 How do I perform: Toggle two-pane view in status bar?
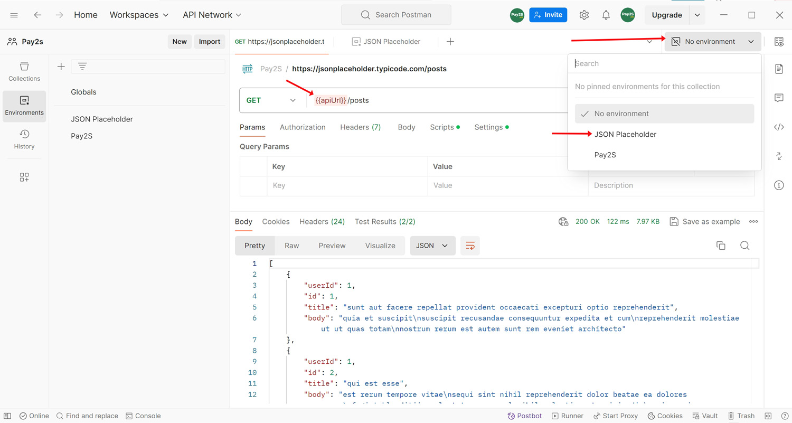tap(768, 416)
